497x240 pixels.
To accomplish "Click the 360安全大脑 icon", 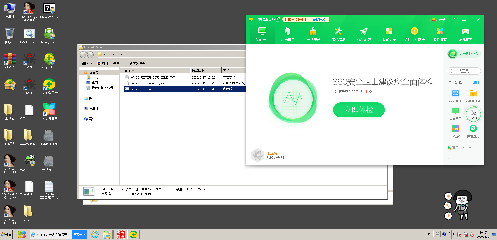I will (x=258, y=155).
